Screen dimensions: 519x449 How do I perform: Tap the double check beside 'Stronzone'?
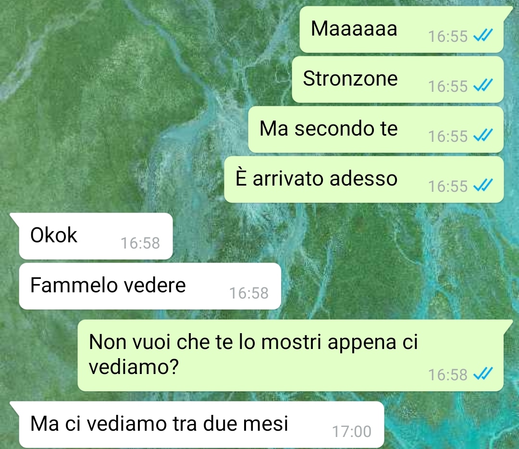coord(483,85)
